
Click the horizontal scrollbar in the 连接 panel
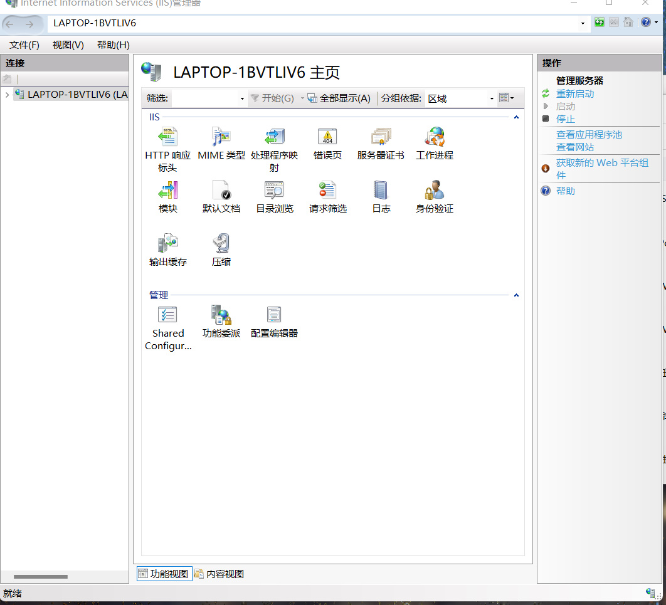41,577
